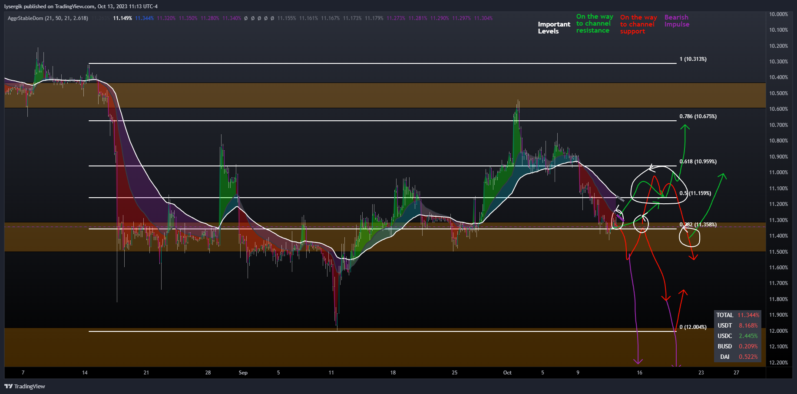Screen dimensions: 797x394
Task: Click the 10.700% price axis label
Action: point(778,125)
